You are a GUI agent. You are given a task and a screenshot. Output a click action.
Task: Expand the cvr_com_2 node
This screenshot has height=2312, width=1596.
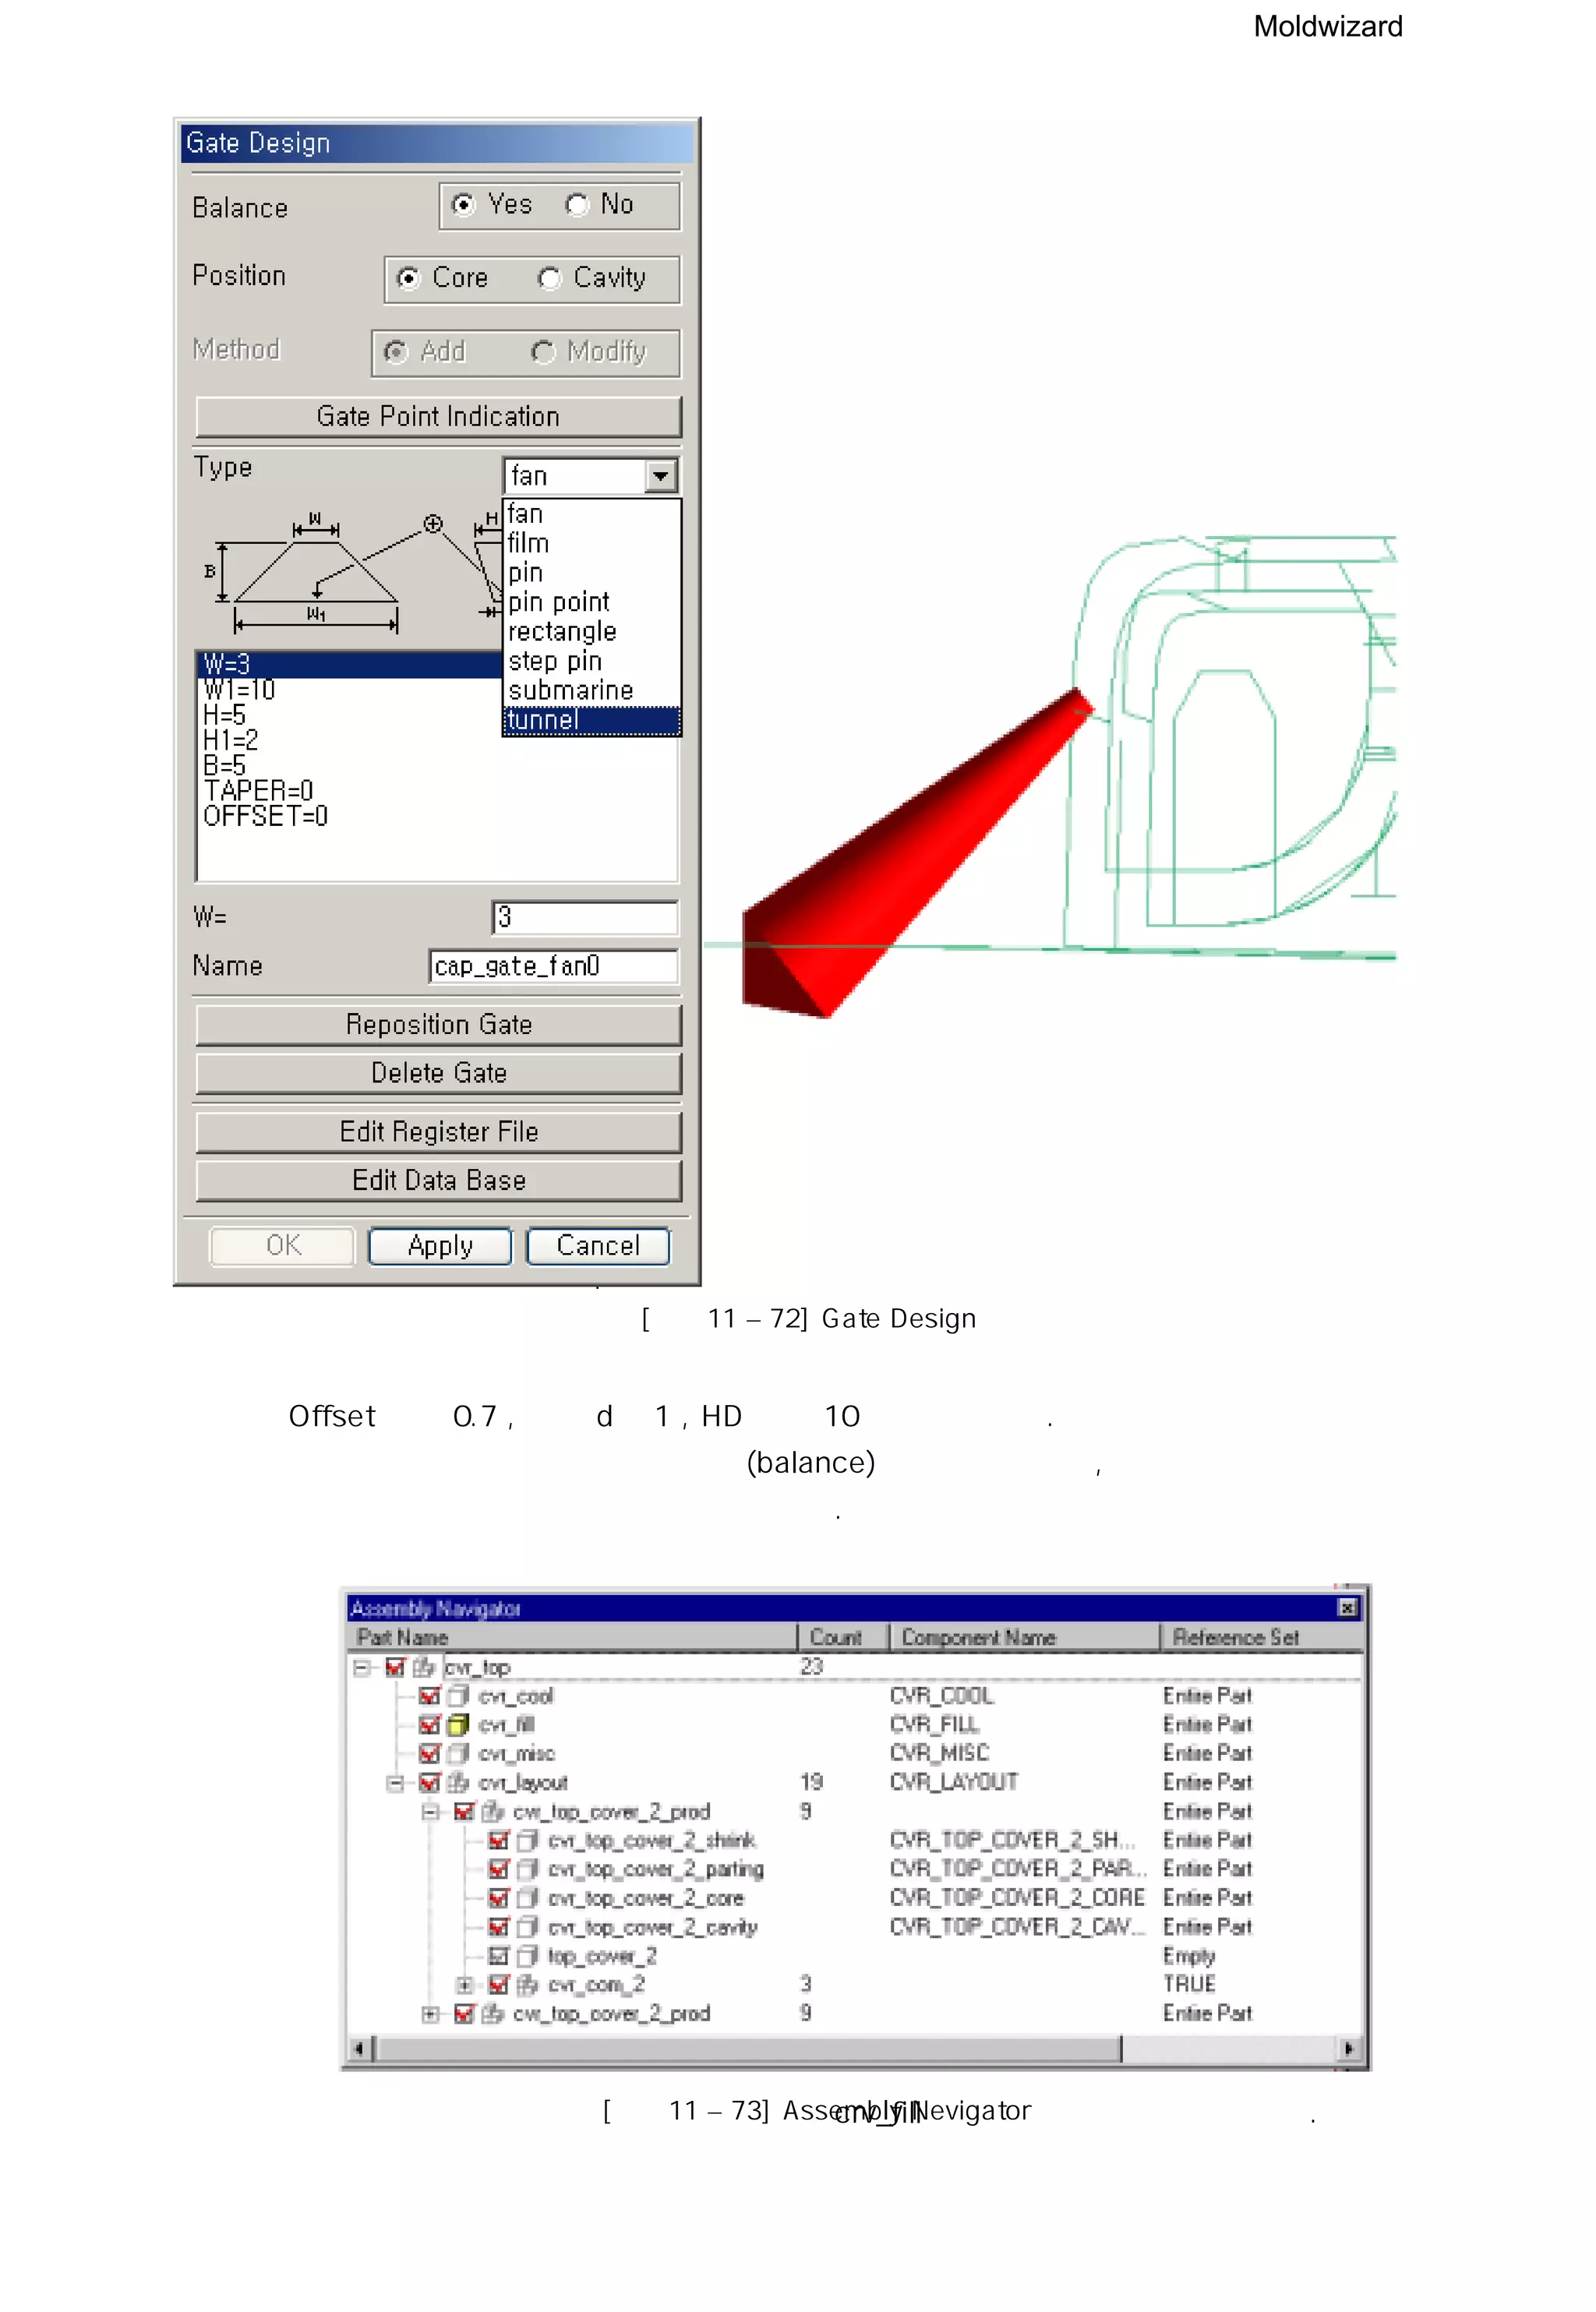(x=464, y=1985)
